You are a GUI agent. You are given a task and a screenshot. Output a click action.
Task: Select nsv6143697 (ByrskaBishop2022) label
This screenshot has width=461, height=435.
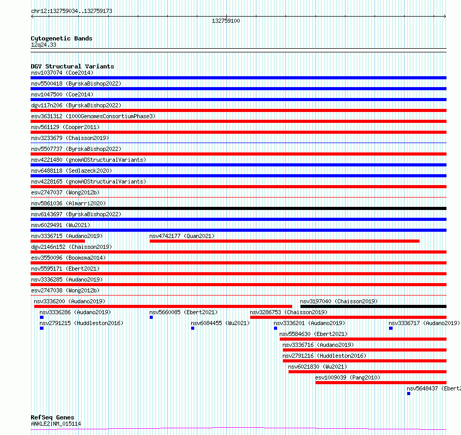(76, 214)
